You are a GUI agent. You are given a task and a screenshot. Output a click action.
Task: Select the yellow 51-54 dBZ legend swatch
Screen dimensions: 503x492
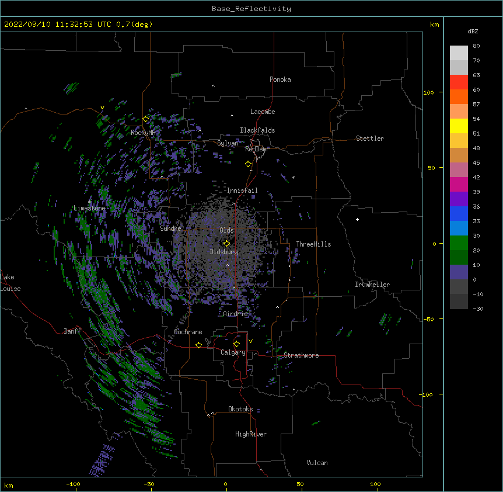tap(459, 126)
